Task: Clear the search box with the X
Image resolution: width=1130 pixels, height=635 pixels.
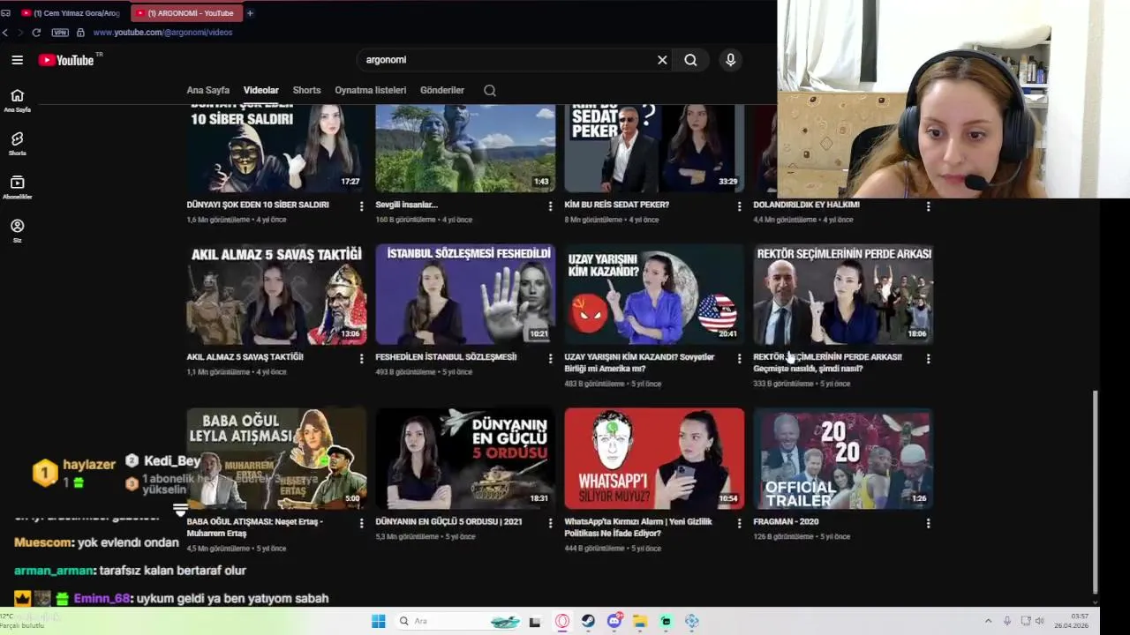Action: 662,60
